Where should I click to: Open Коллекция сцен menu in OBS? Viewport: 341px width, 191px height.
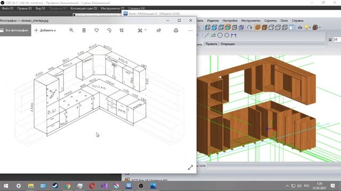tap(84, 8)
